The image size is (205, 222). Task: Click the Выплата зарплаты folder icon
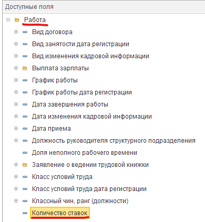coord(25,68)
